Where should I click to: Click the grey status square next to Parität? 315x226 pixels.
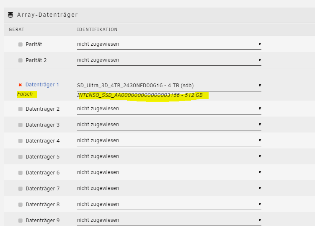pos(20,44)
